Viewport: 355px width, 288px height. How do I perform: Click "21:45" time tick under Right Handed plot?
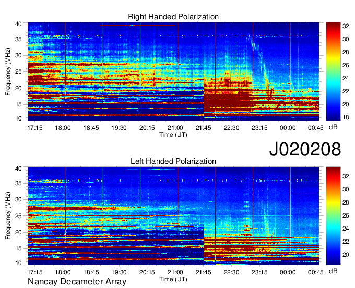[203, 128]
